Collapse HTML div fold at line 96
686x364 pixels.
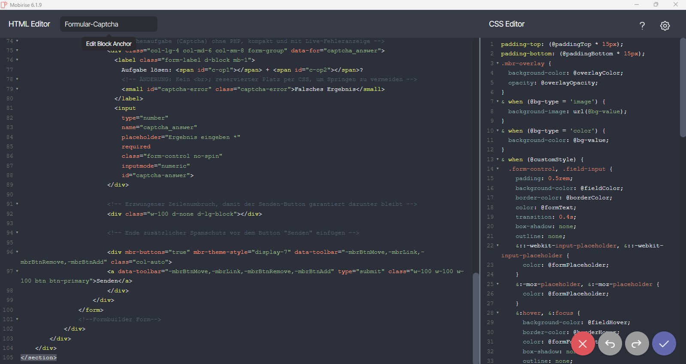(x=17, y=252)
